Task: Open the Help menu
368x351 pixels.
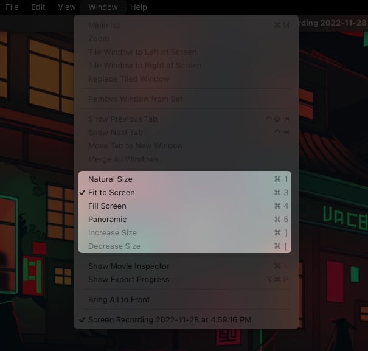Action: (139, 7)
